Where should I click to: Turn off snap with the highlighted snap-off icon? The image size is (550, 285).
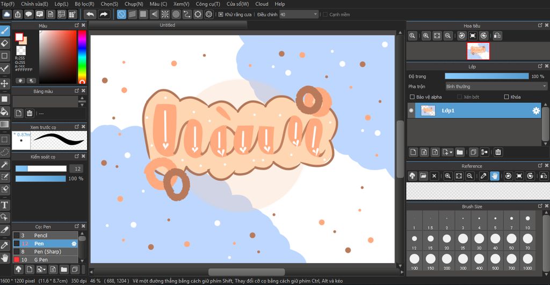pos(121,14)
